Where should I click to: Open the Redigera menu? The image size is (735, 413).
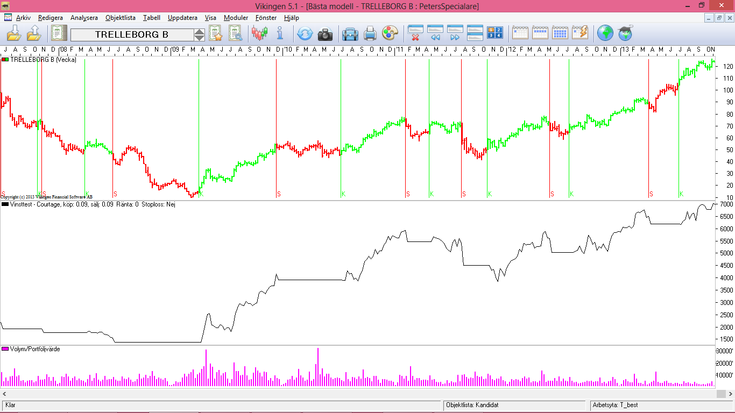click(x=51, y=18)
